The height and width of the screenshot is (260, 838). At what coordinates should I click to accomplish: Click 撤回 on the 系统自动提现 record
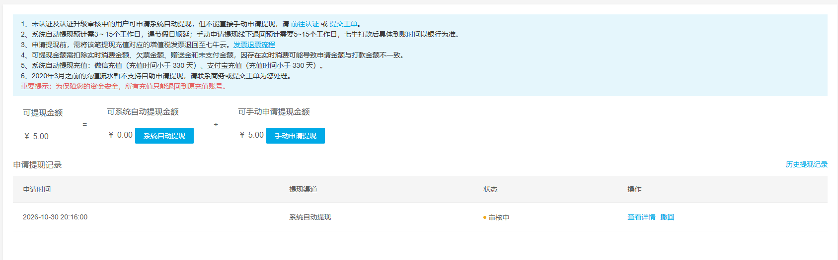[667, 217]
